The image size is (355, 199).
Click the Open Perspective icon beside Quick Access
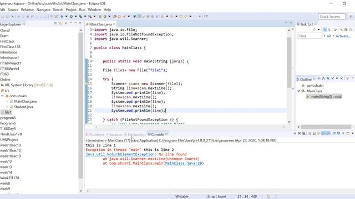click(x=351, y=17)
